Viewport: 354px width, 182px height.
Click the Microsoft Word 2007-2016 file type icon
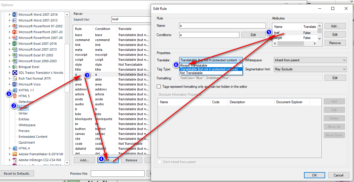(15, 15)
